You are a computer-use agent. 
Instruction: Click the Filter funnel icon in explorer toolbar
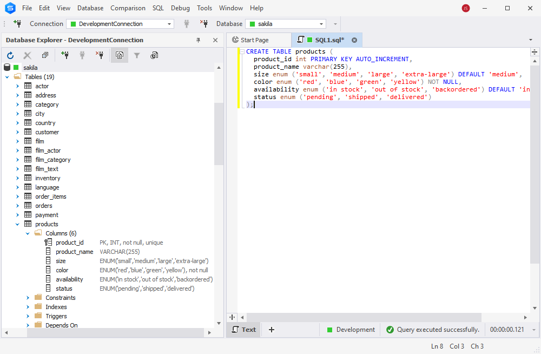point(137,55)
